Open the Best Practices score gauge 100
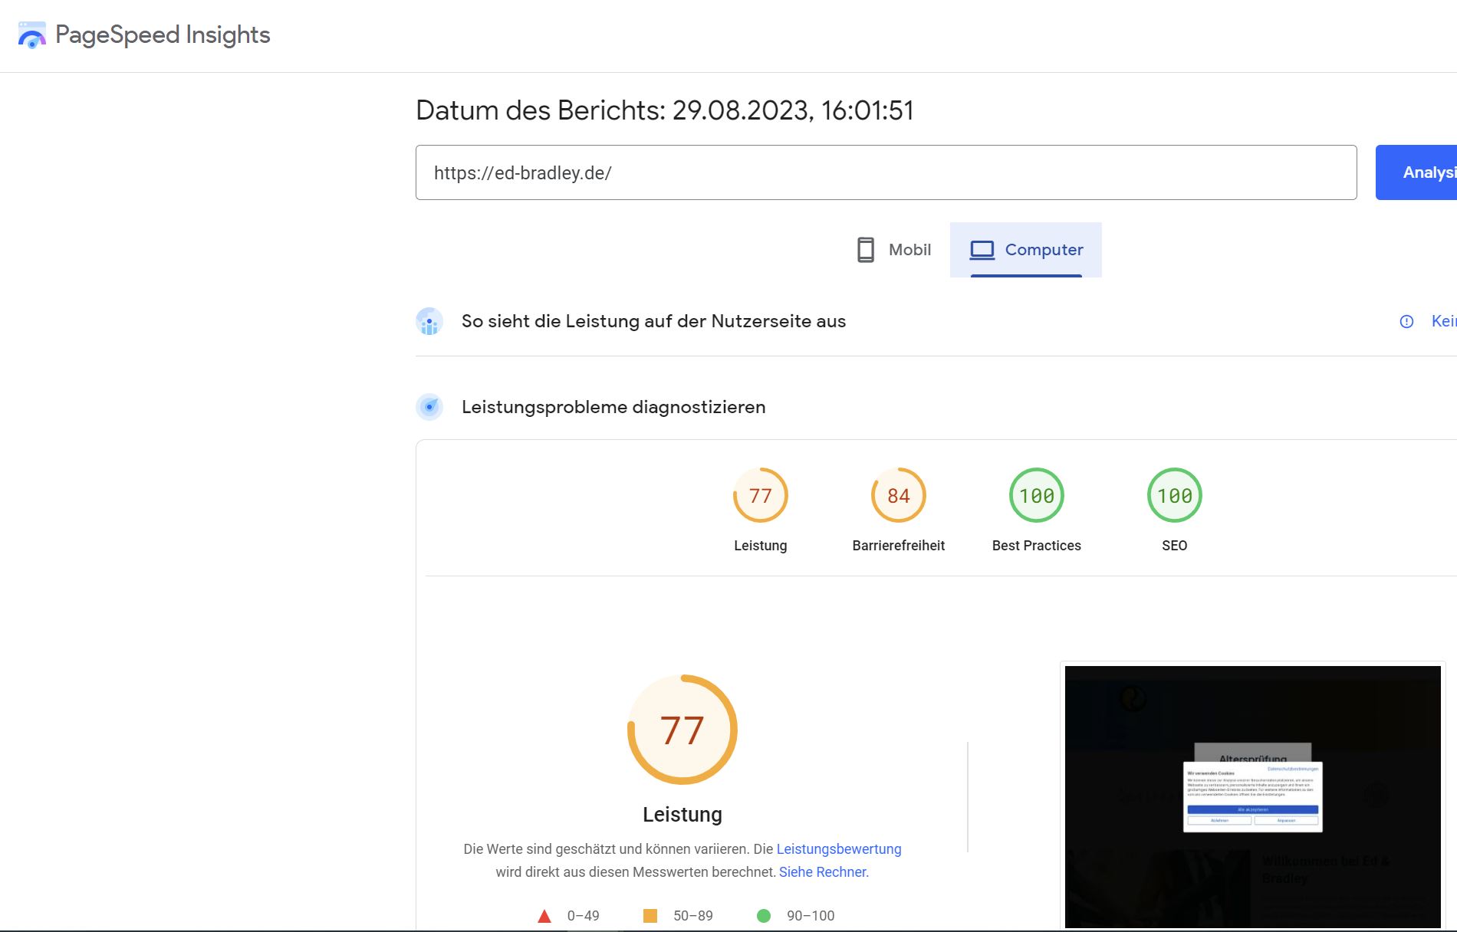The height and width of the screenshot is (932, 1457). (1037, 495)
